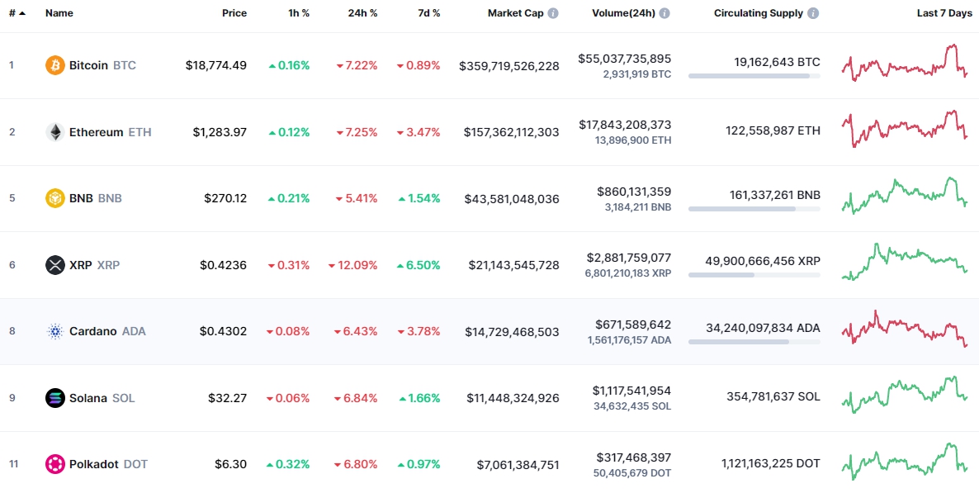The width and height of the screenshot is (979, 493).
Task: Click Last 7 Days column header
Action: (944, 13)
